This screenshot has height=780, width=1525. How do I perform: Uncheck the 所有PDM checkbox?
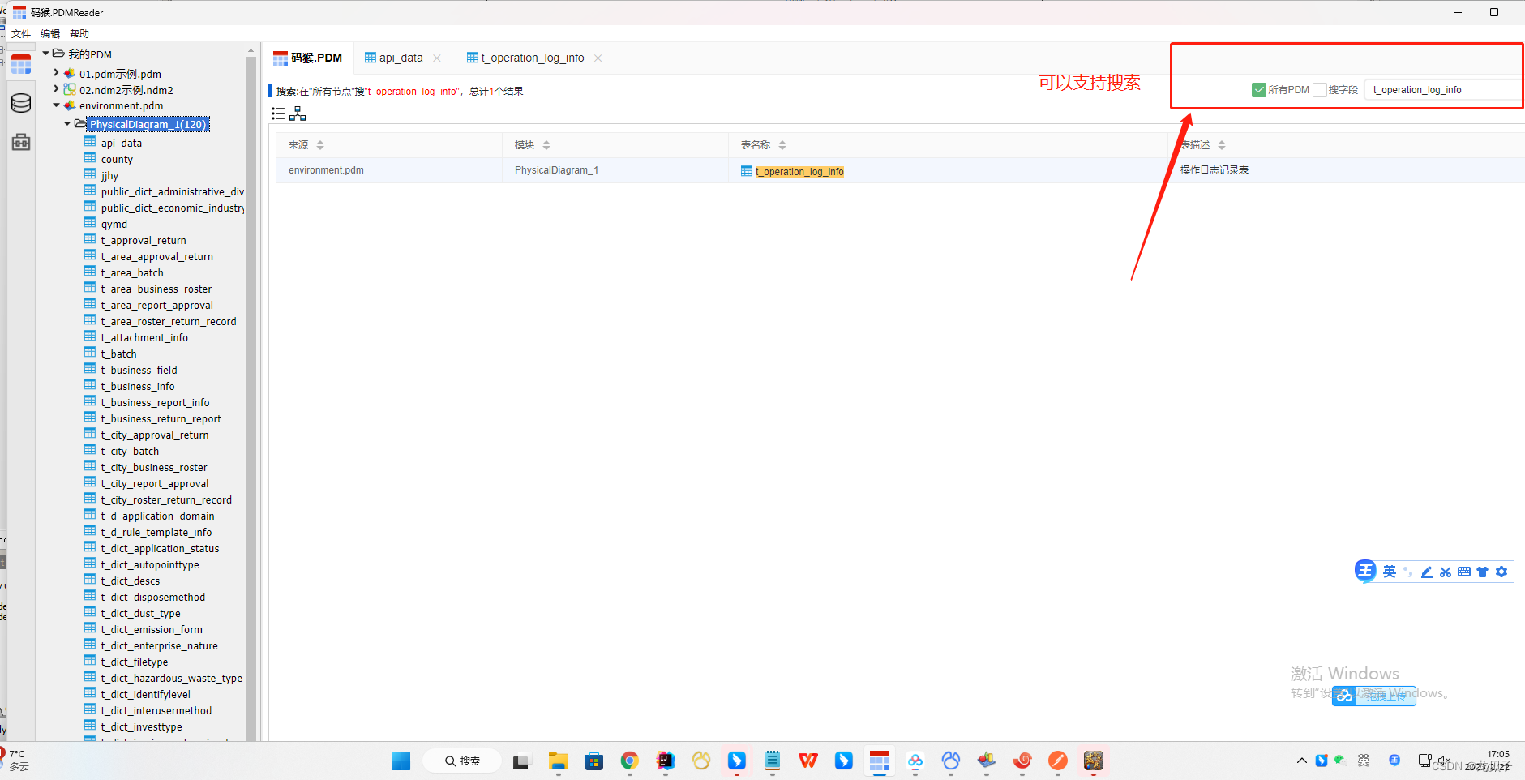click(1259, 89)
